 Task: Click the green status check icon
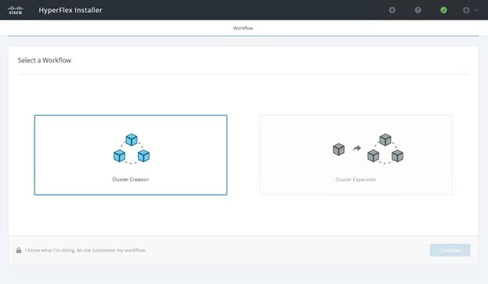click(x=443, y=10)
